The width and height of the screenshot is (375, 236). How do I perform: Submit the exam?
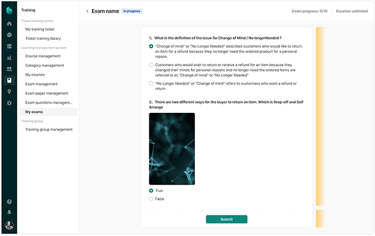pyautogui.click(x=226, y=219)
